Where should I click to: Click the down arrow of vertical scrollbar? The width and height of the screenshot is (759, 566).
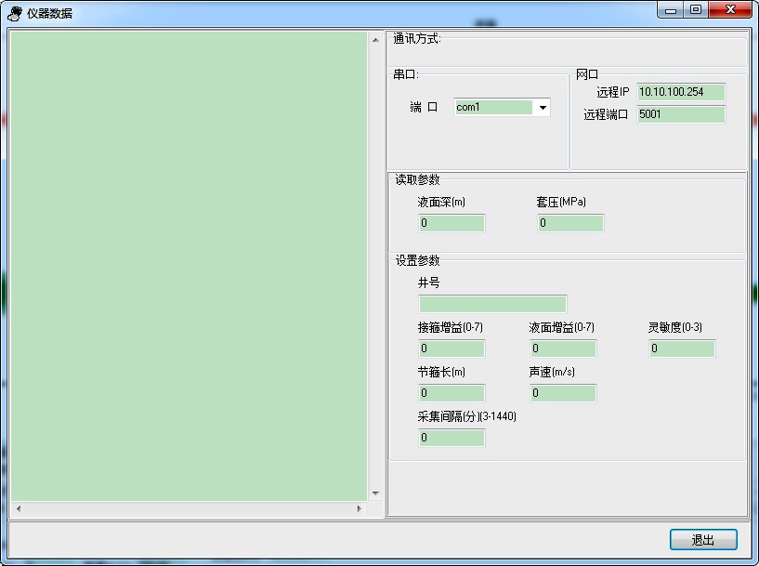tap(375, 494)
